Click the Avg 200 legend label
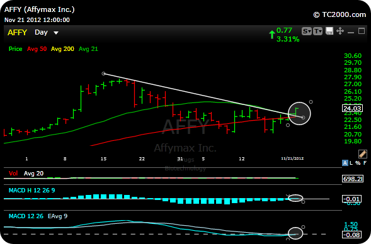 [x=62, y=49]
